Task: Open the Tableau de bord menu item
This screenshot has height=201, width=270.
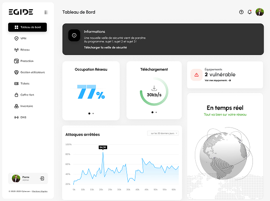Action: point(27,27)
